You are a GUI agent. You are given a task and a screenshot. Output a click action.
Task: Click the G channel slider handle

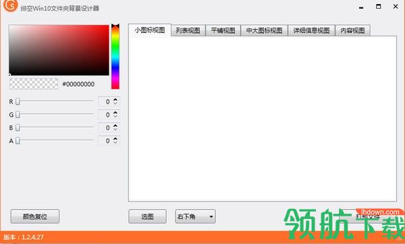point(18,115)
